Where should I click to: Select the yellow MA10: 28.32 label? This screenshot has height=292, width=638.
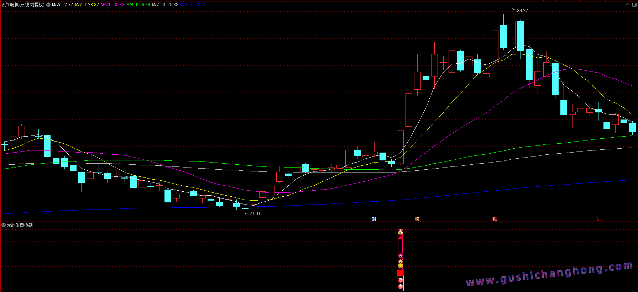tap(87, 5)
